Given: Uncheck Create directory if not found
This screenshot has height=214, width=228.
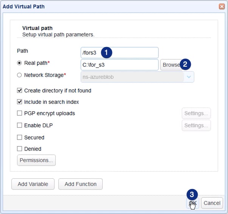Looking at the screenshot, I should 20,91.
